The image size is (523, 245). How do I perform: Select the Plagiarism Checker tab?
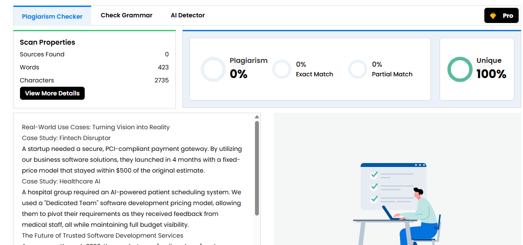click(x=52, y=16)
